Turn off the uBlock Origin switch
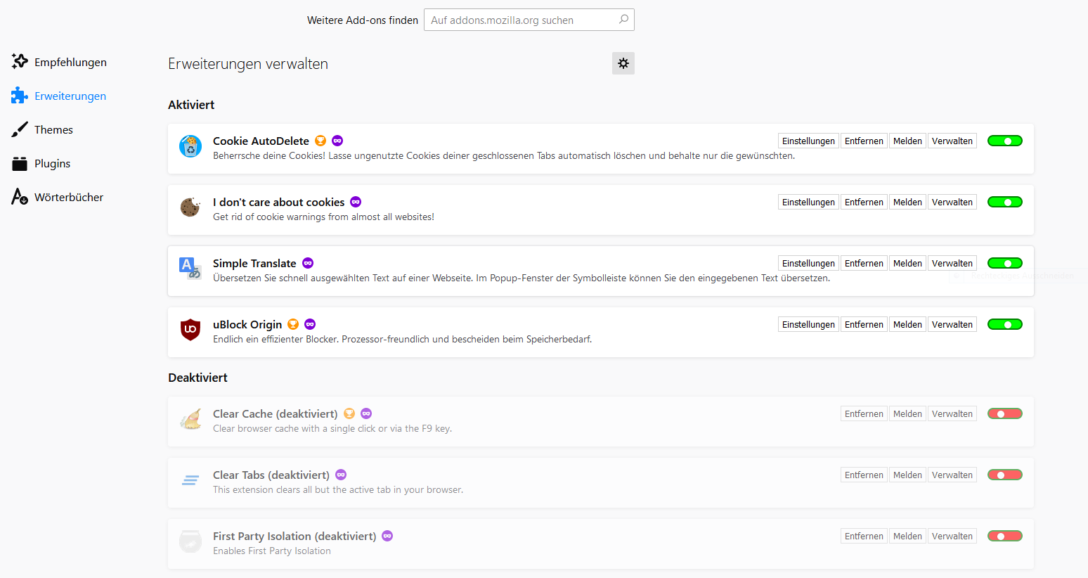The width and height of the screenshot is (1088, 578). click(1004, 324)
